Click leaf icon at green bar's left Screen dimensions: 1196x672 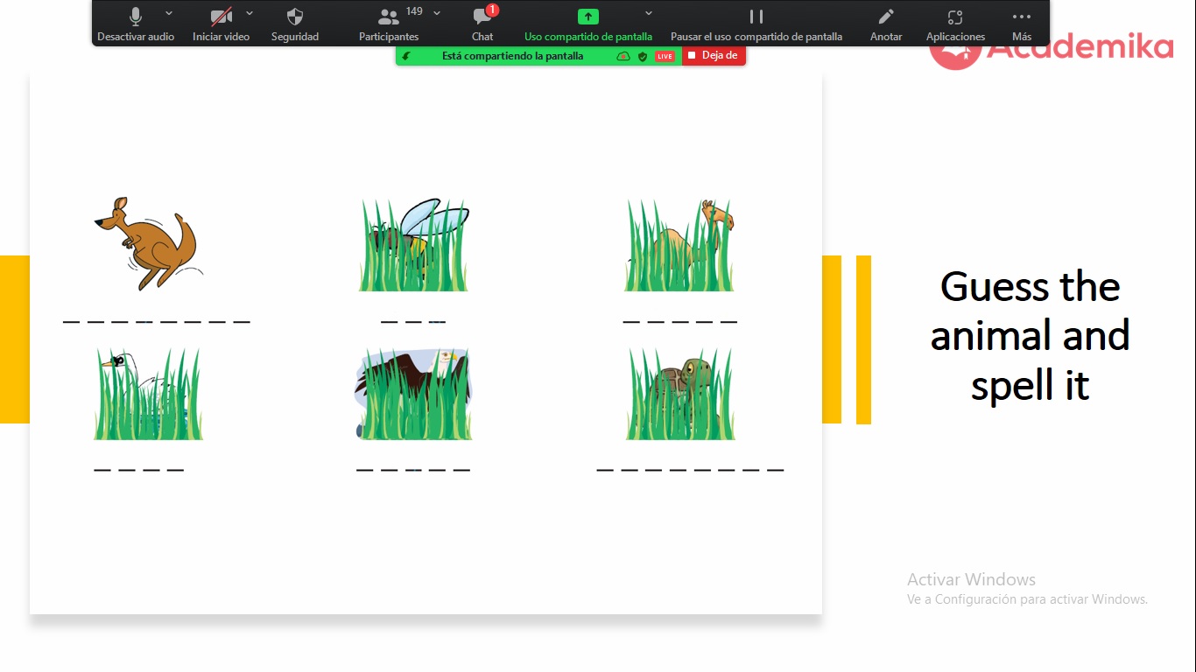tap(406, 56)
